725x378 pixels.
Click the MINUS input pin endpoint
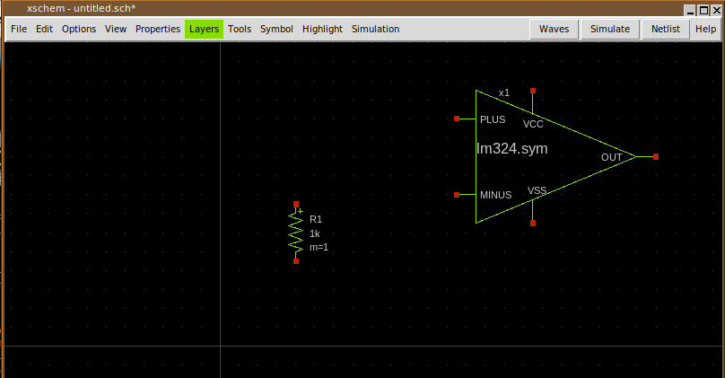(457, 194)
